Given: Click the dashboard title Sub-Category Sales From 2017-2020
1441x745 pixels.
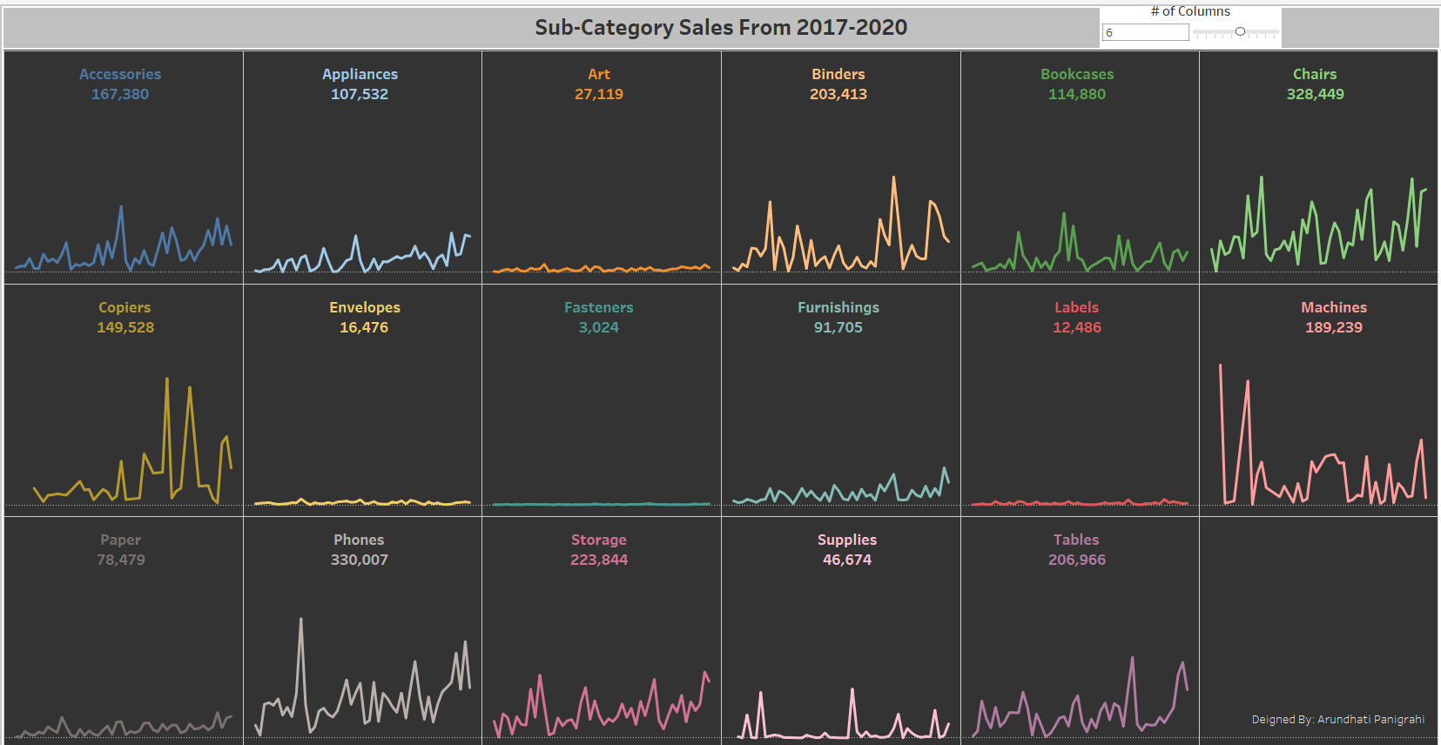Looking at the screenshot, I should [x=720, y=28].
